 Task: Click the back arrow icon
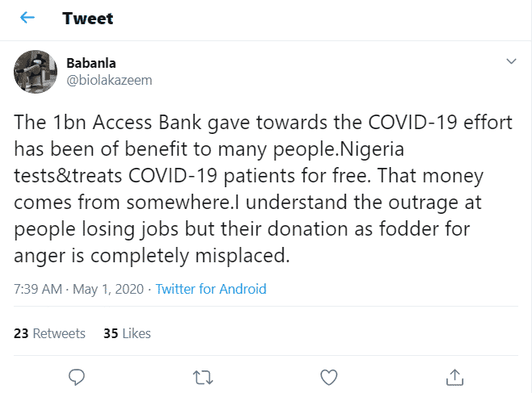[x=28, y=19]
